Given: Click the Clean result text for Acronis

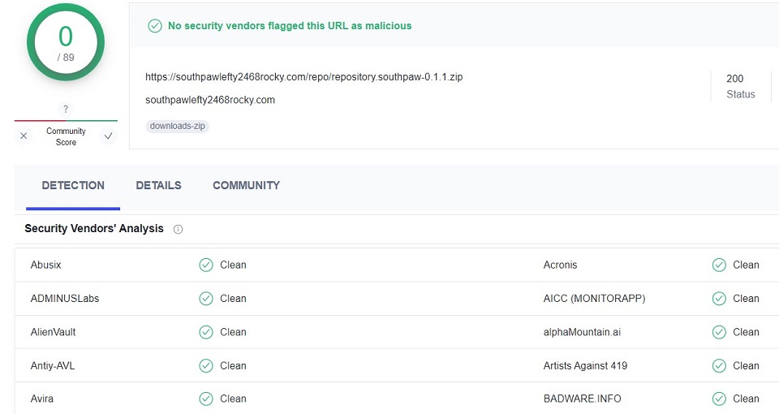Looking at the screenshot, I should pyautogui.click(x=746, y=265).
